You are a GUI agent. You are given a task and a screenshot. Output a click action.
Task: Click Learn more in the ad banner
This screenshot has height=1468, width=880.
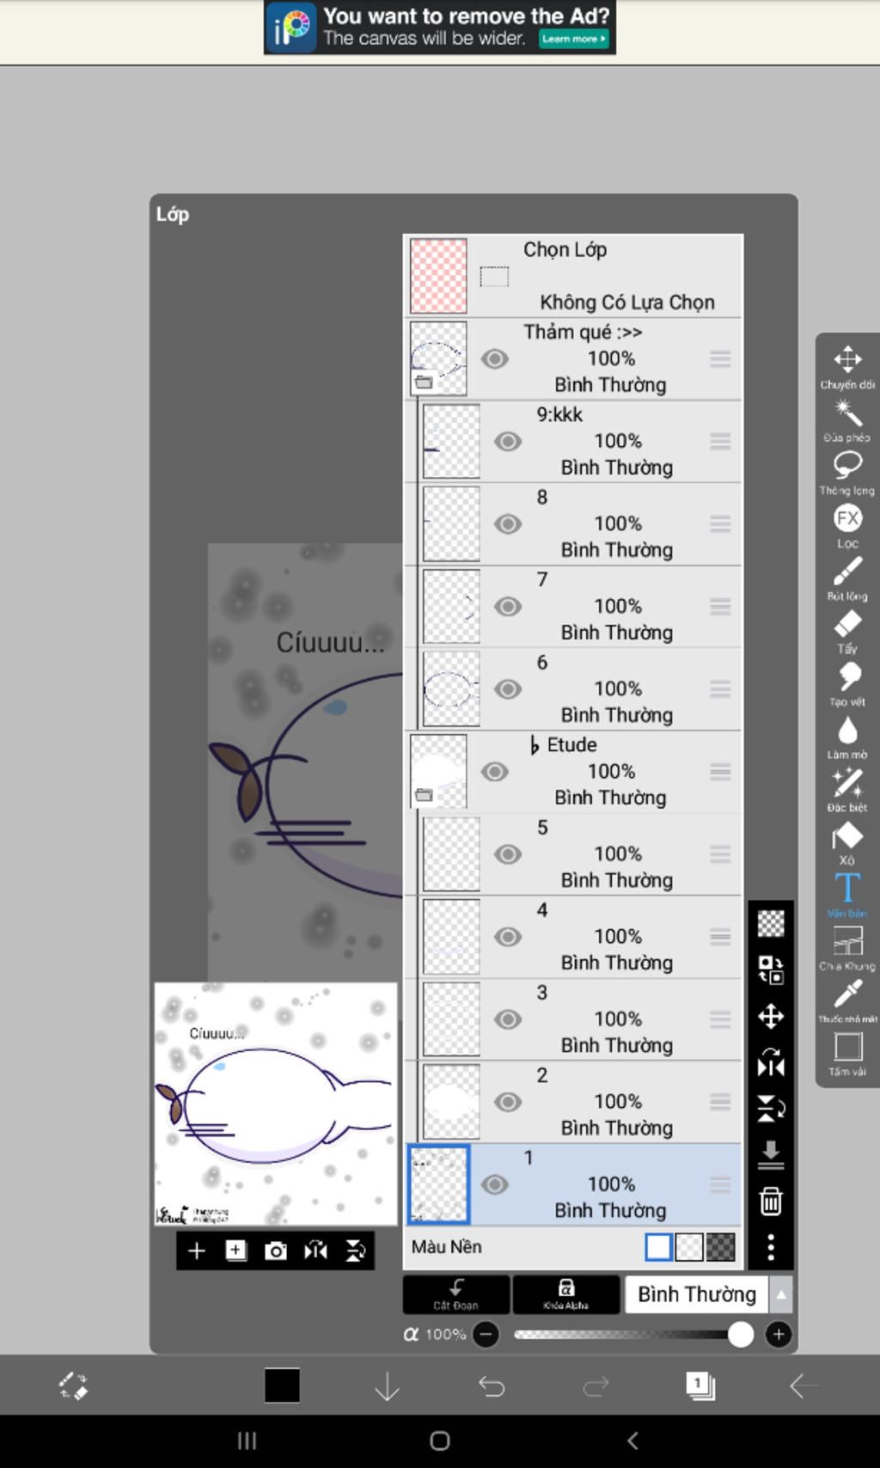(x=573, y=38)
